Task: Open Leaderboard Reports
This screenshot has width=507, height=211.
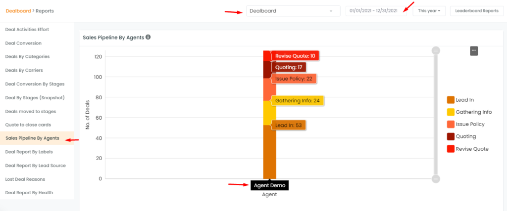Action: (x=477, y=11)
